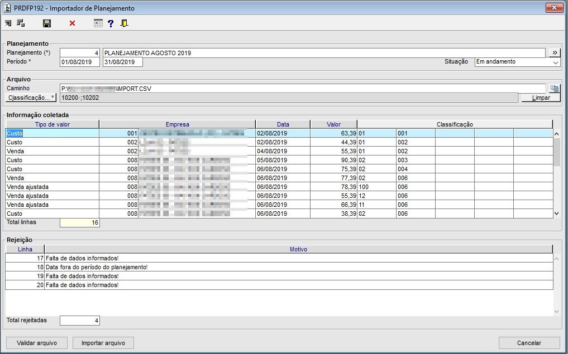Open the calendar icon in toolbar
Screen dimensions: 568x354
[98, 23]
